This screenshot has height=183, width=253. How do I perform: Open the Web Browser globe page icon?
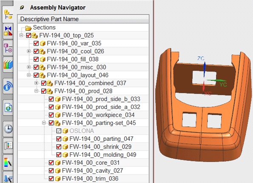(x=8, y=107)
